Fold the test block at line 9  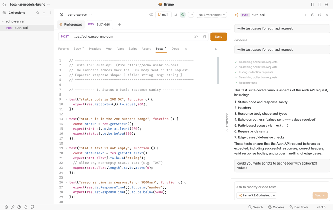pyautogui.click(x=67, y=99)
